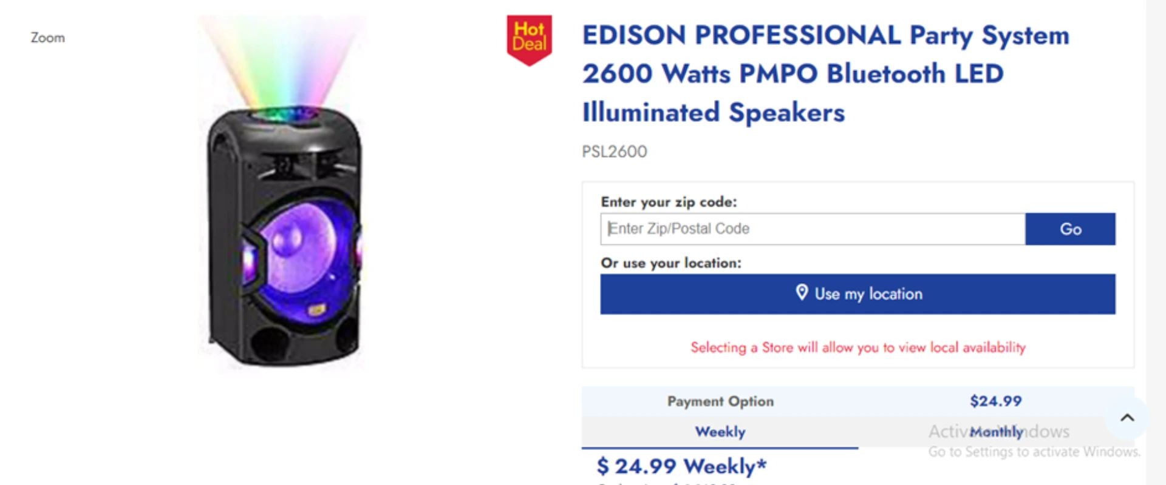Image resolution: width=1166 pixels, height=485 pixels.
Task: Select the PSL2600 model number text
Action: tap(614, 152)
